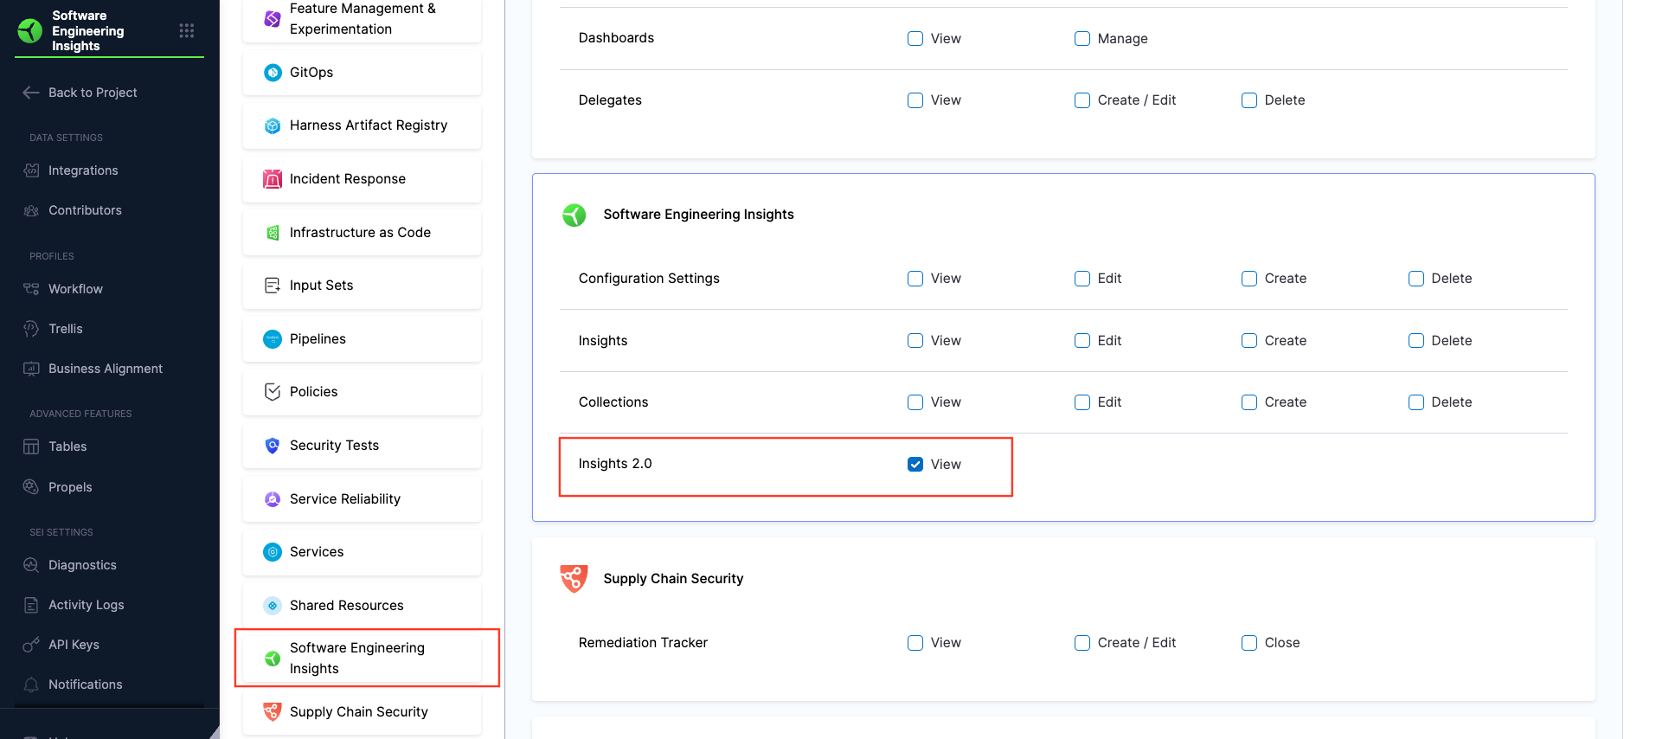Click the Back to Project arrow
This screenshot has height=739, width=1656.
coord(31,93)
